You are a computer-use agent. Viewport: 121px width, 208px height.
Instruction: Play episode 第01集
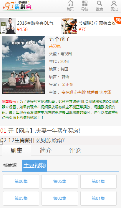(98, 198)
